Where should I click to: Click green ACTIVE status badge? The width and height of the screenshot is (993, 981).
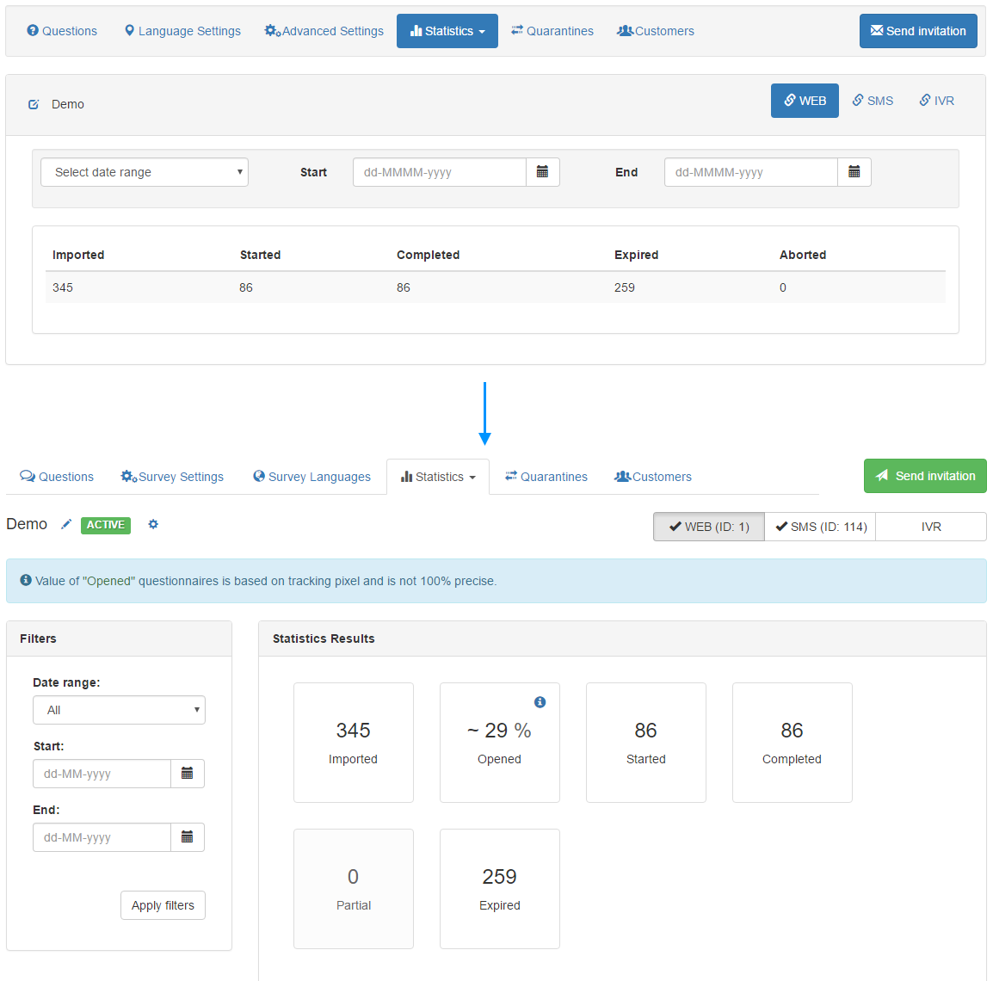[106, 525]
